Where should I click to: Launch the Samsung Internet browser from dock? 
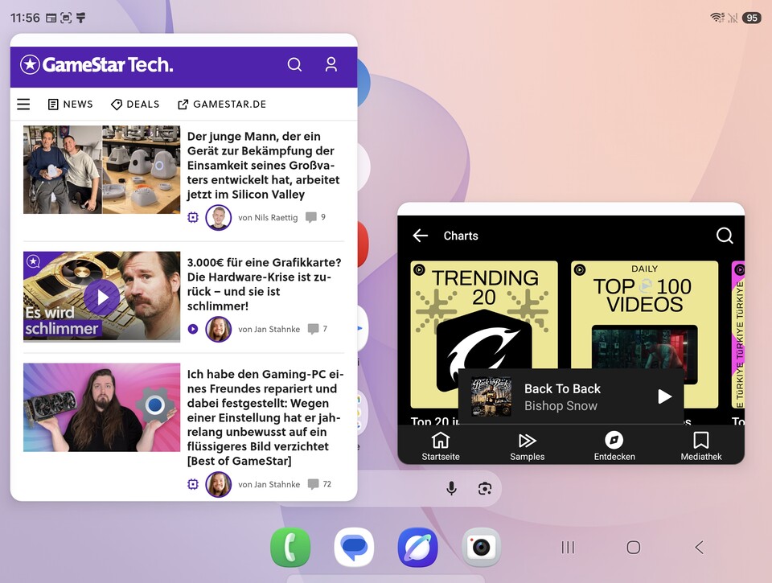[x=417, y=547]
